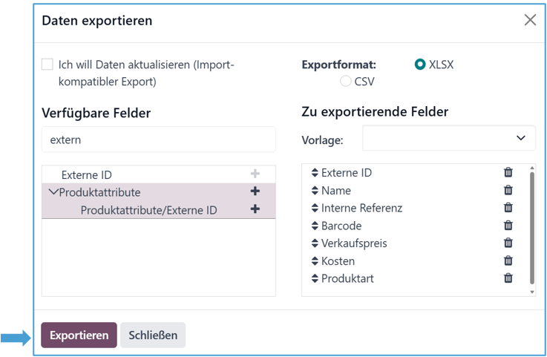Delete Produktart from exported fields
The height and width of the screenshot is (357, 547).
tap(508, 278)
